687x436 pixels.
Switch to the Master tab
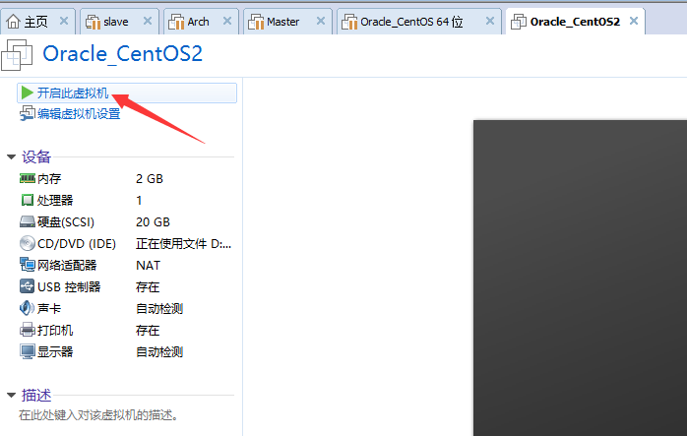coord(287,21)
